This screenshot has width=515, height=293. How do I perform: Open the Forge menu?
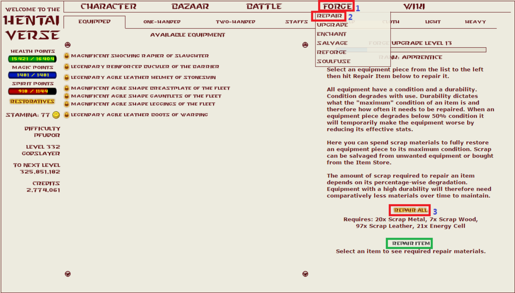tap(337, 7)
